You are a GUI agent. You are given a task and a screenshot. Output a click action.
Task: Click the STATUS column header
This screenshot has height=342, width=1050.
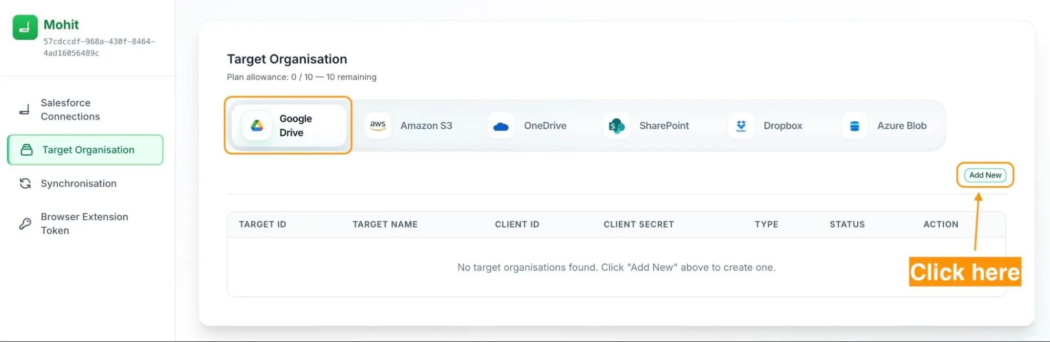pyautogui.click(x=847, y=225)
